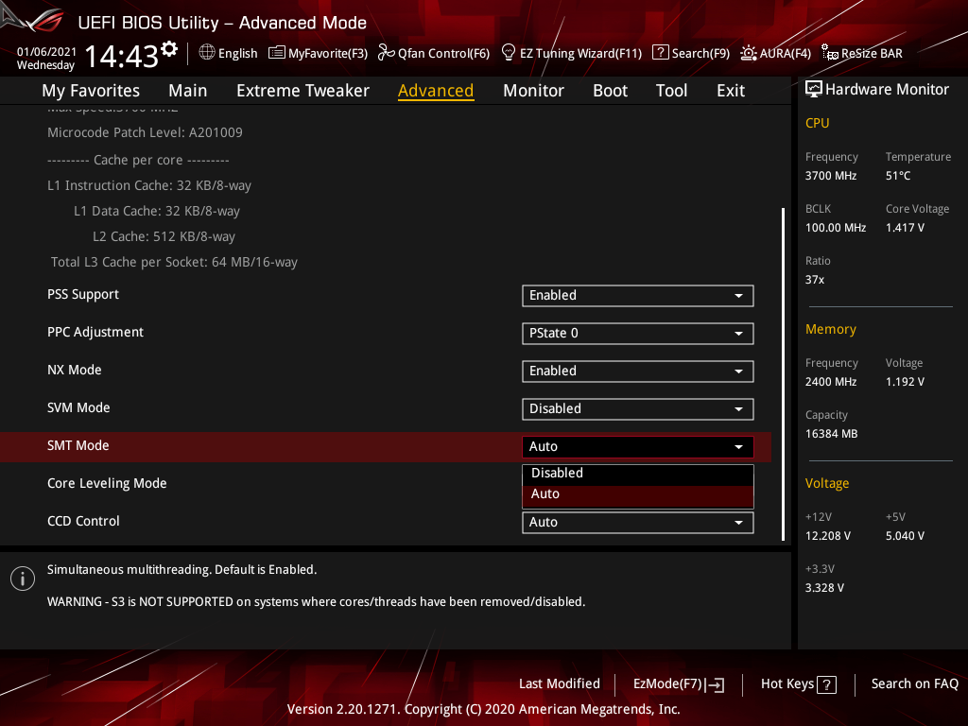Click Core Voltage value 1.417 V
Screen dimensions: 968x726
[905, 228]
